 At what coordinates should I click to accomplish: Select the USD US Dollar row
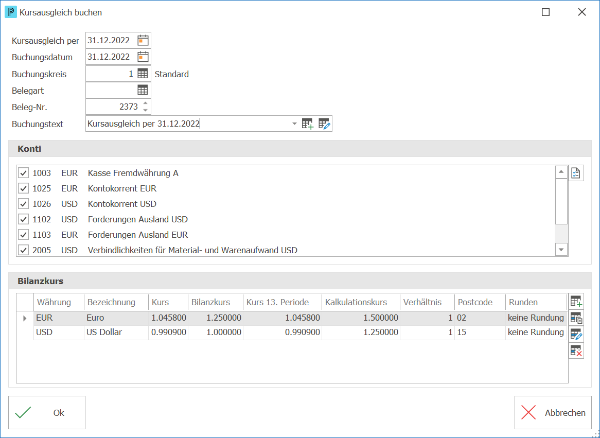[301, 332]
